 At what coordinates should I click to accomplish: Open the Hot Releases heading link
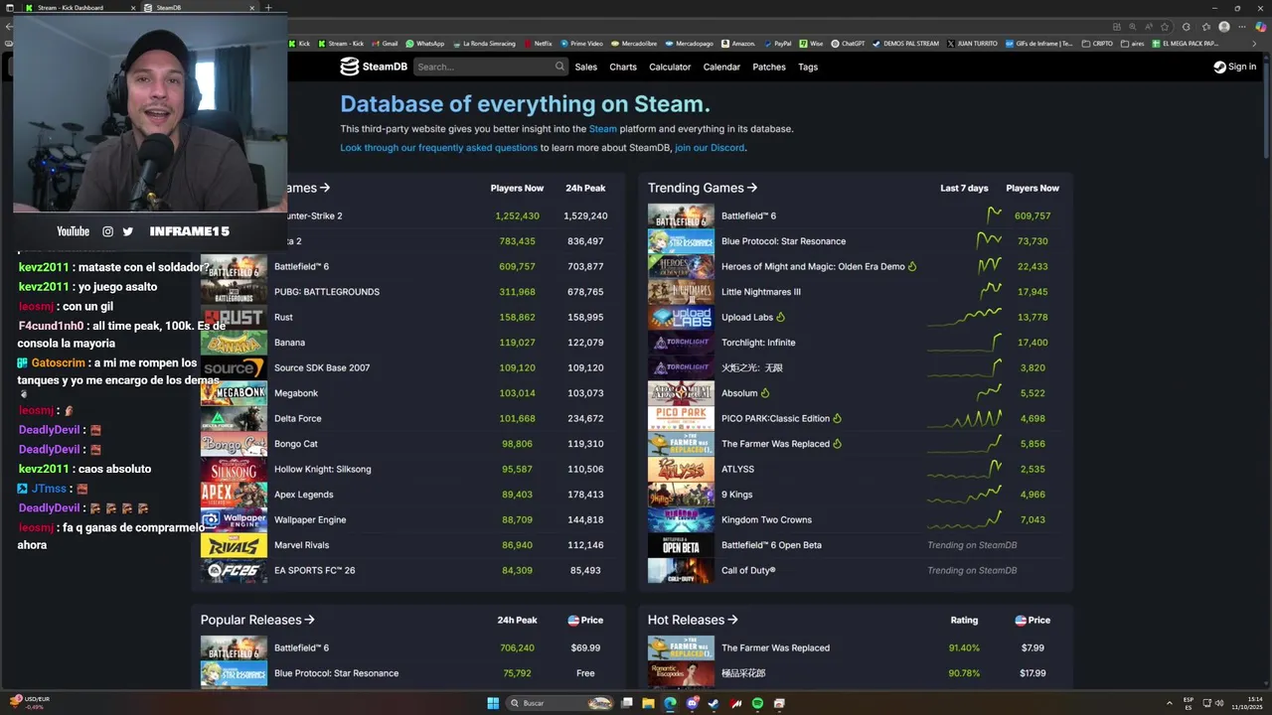693,620
